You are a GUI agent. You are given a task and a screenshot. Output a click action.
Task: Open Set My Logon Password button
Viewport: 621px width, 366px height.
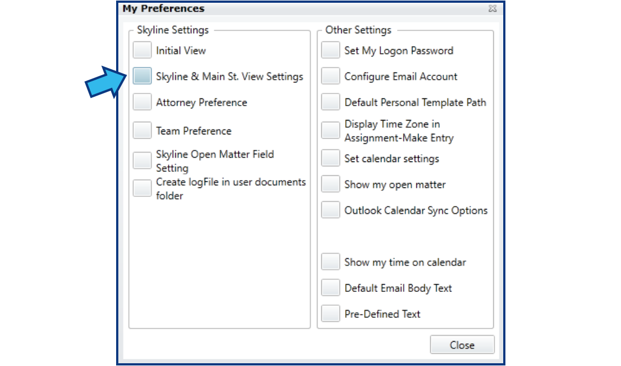click(331, 50)
